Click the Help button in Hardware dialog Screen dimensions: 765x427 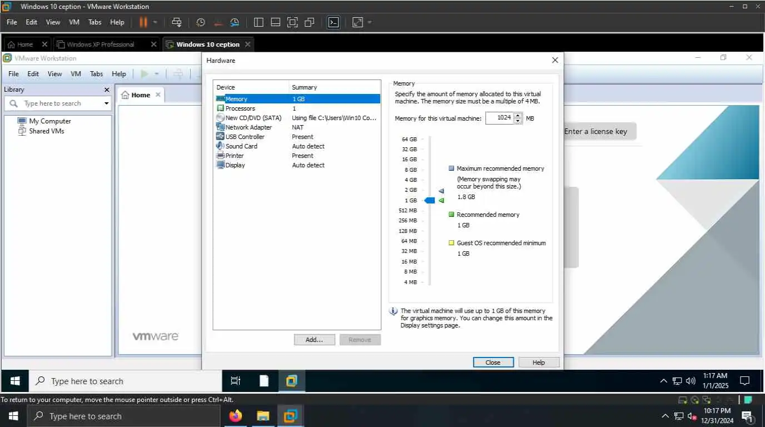[x=539, y=362]
